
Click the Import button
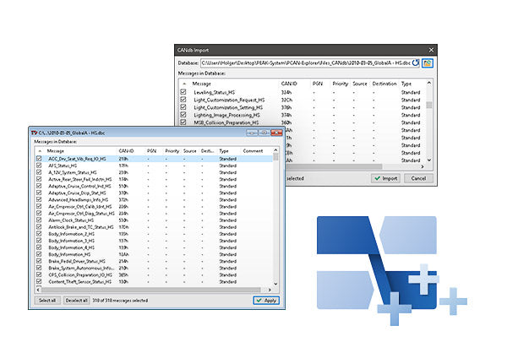click(387, 178)
